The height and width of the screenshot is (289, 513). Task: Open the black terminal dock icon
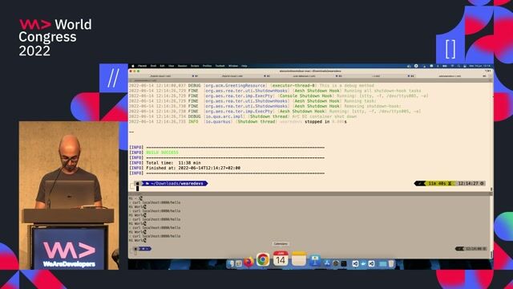pyautogui.click(x=344, y=263)
